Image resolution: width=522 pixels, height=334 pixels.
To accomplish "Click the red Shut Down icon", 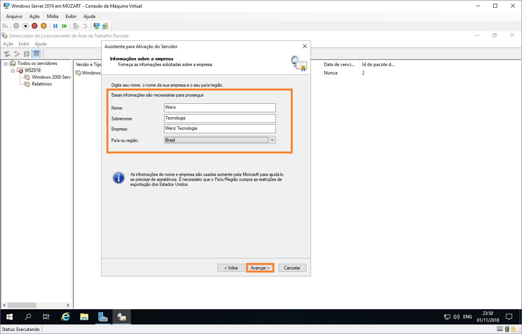I will coord(34,26).
